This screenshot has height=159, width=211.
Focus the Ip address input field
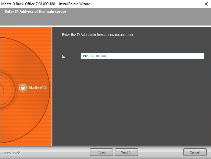pyautogui.click(x=152, y=56)
